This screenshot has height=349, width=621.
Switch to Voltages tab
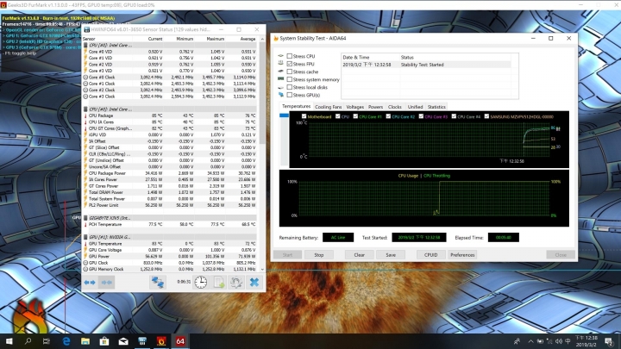click(354, 107)
